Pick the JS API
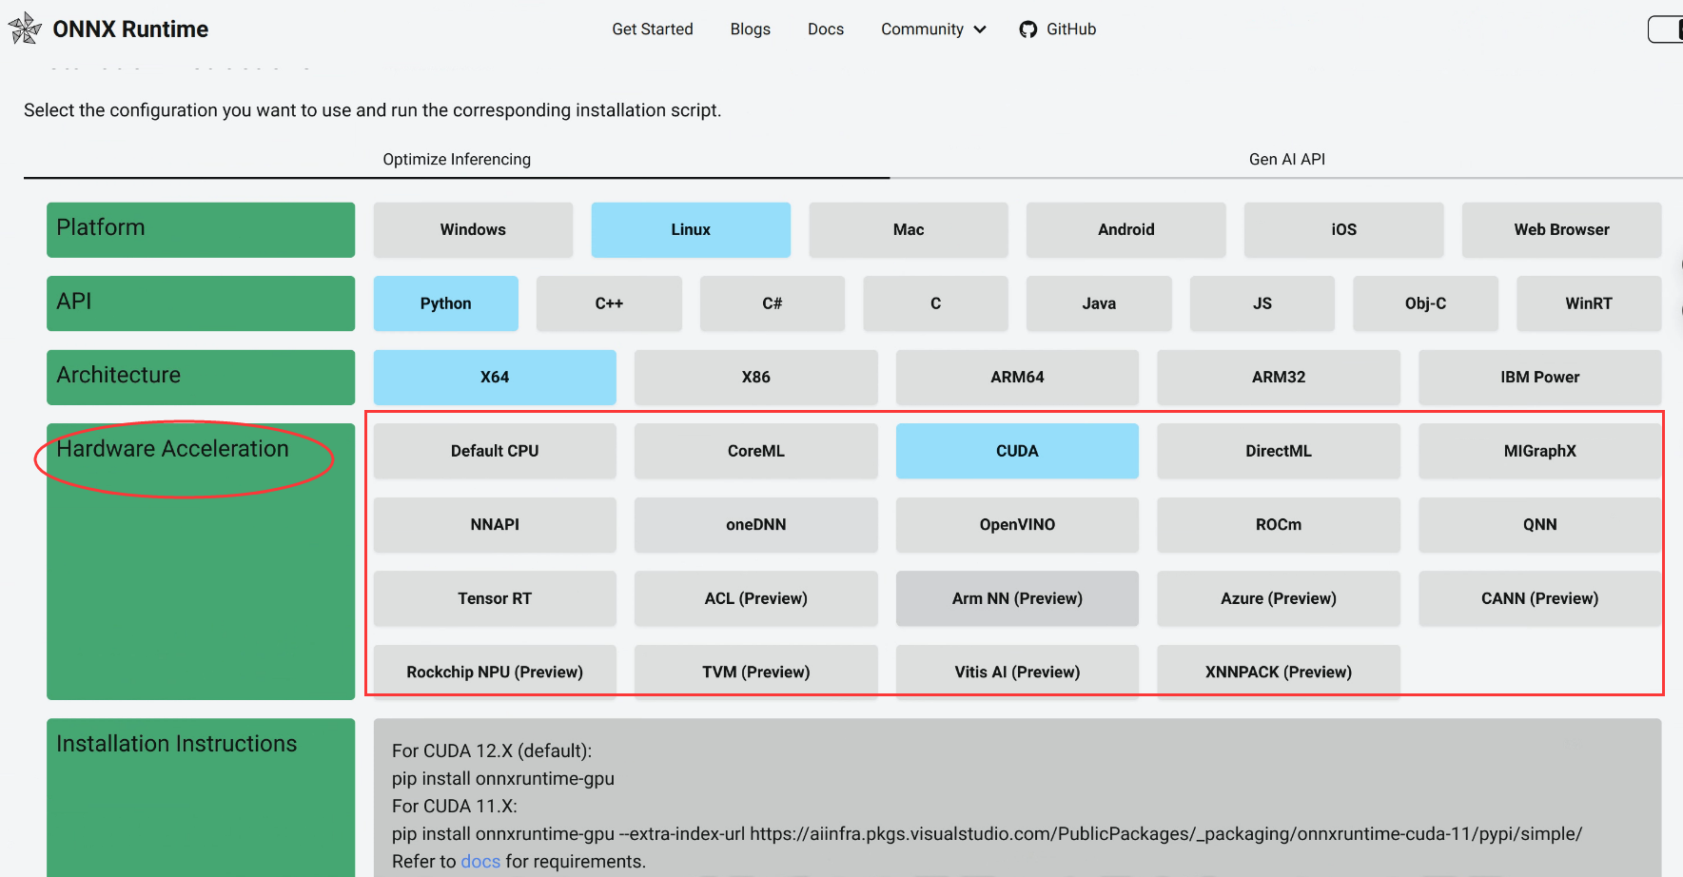 click(1262, 303)
